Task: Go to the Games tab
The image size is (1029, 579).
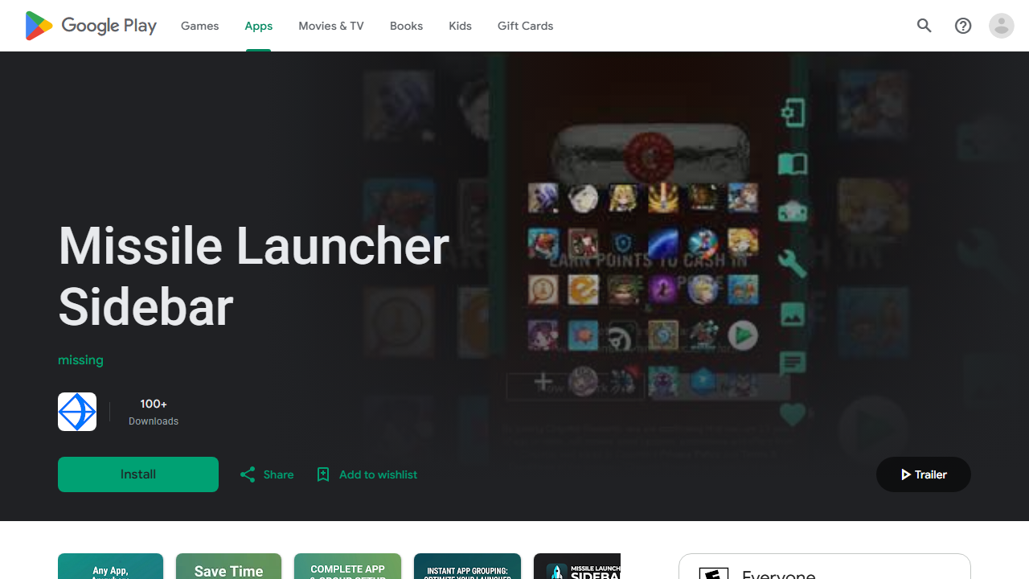Action: [199, 26]
